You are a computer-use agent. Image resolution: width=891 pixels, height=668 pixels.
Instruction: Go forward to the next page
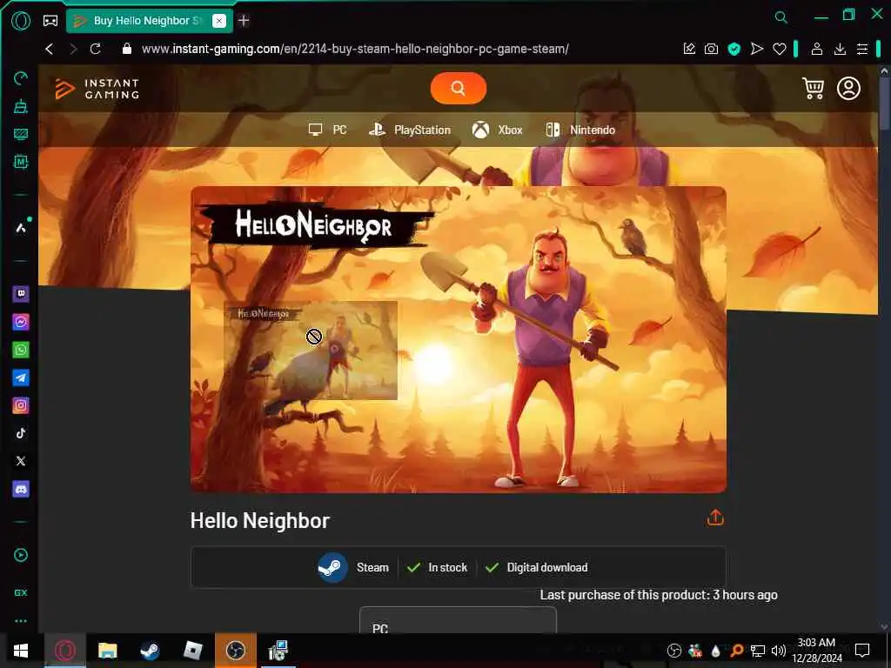(73, 49)
